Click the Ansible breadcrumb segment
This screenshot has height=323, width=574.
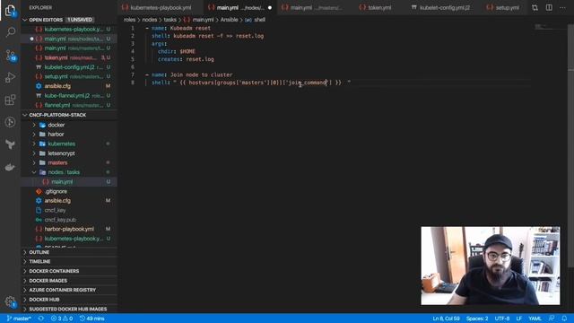229,20
